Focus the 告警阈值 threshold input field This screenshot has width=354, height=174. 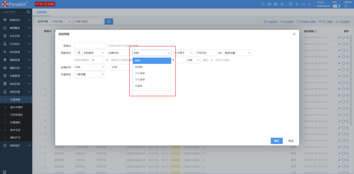coord(206,53)
